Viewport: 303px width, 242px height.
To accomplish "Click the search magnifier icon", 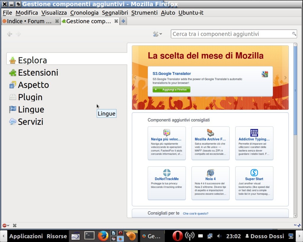I will 294,34.
